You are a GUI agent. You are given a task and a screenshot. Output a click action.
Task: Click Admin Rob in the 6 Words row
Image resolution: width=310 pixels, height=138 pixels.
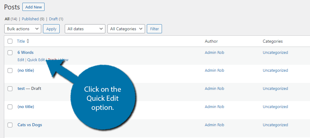pyautogui.click(x=215, y=52)
